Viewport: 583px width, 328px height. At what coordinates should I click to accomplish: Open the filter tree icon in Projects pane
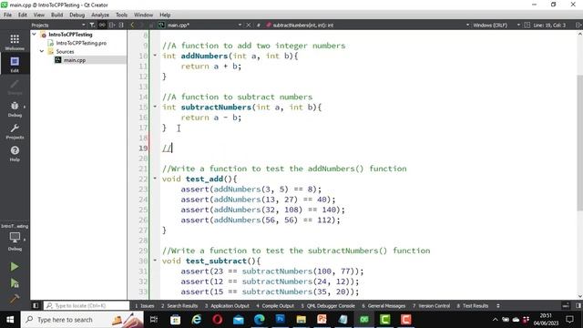coord(92,25)
